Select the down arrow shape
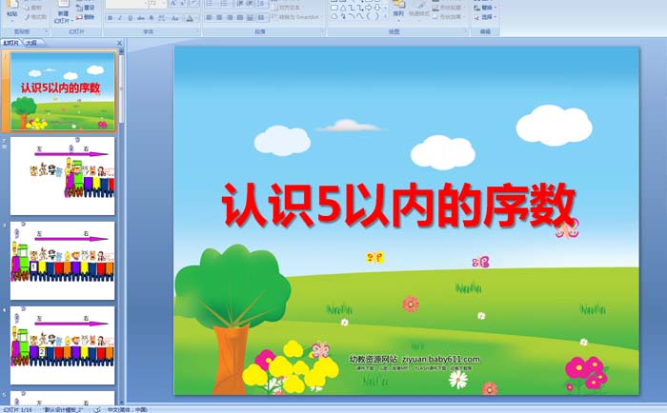This screenshot has width=667, height=413. (377, 8)
